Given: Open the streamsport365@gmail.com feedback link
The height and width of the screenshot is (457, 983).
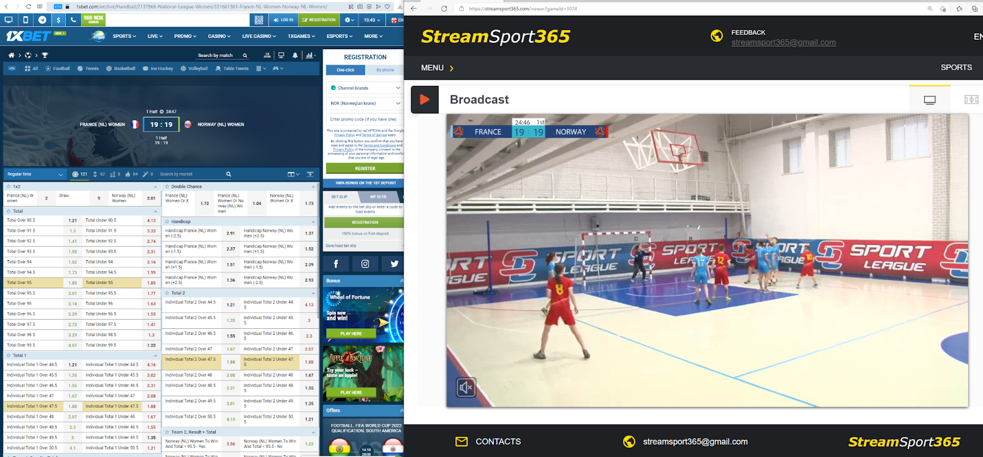Looking at the screenshot, I should point(783,42).
